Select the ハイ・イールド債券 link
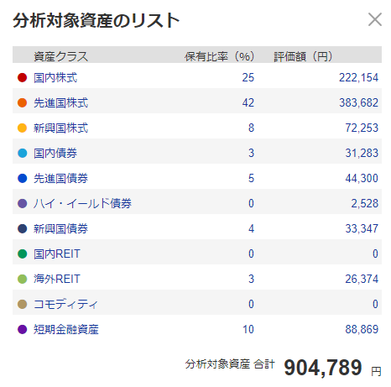Viewport: 391px width, 387px height. tap(82, 203)
